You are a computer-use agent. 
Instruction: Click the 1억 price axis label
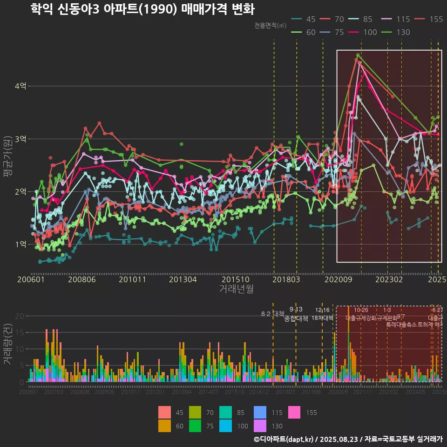pyautogui.click(x=20, y=244)
